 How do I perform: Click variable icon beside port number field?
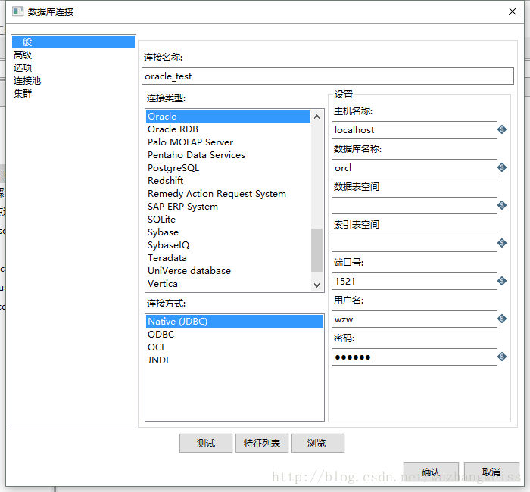[502, 281]
